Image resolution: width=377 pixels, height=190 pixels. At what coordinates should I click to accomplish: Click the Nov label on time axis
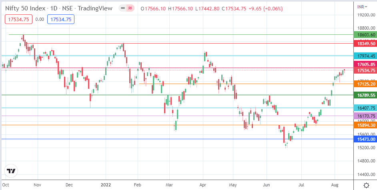click(x=38, y=185)
